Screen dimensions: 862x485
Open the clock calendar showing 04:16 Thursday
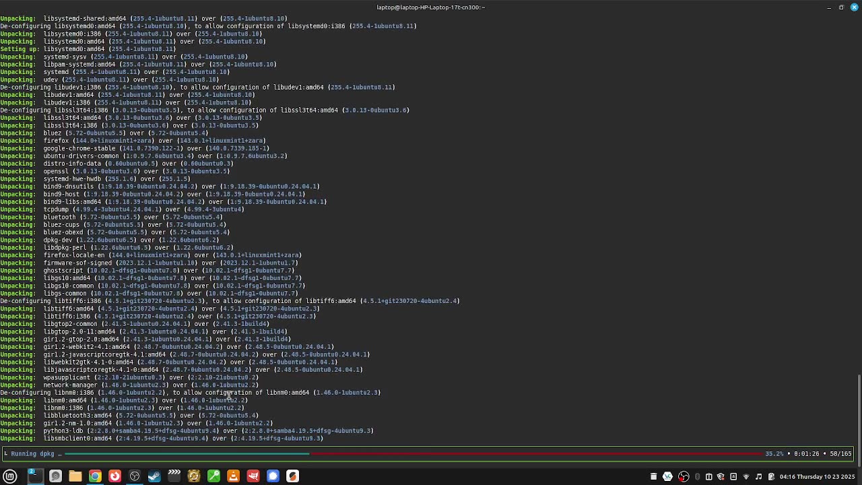pyautogui.click(x=817, y=477)
